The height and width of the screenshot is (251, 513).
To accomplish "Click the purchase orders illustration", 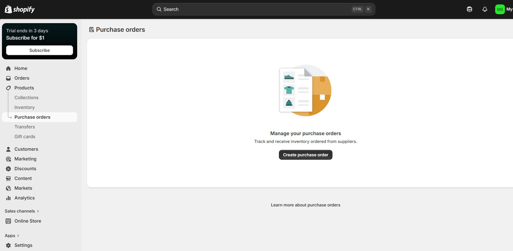I will coord(305,91).
